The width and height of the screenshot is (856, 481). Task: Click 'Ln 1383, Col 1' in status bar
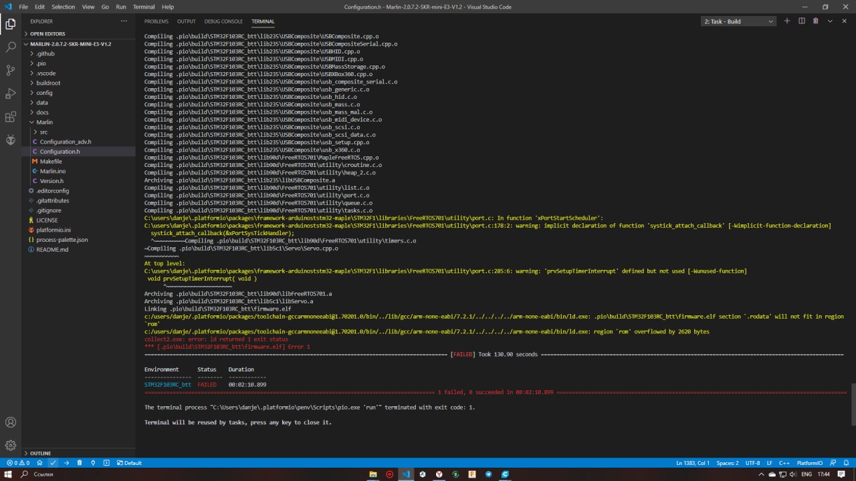click(692, 463)
